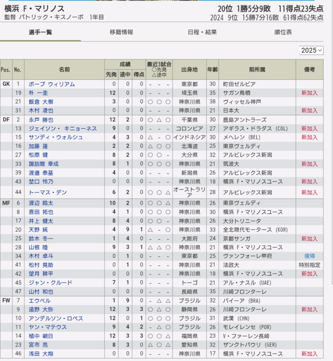Open player link 山根 陸

click(38, 247)
